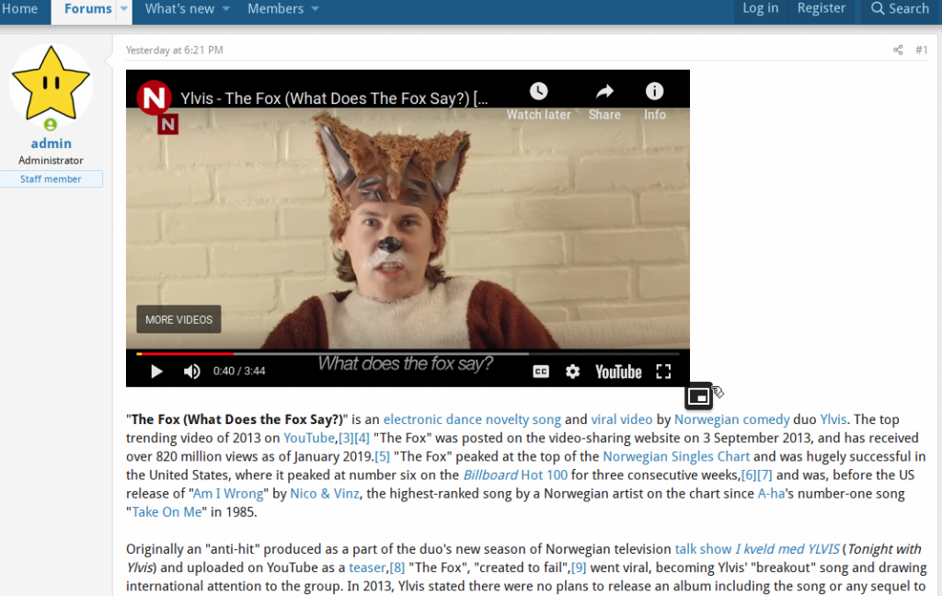Viewport: 942px width, 596px height.
Task: Open Nico & Vinz link
Action: [x=325, y=494]
